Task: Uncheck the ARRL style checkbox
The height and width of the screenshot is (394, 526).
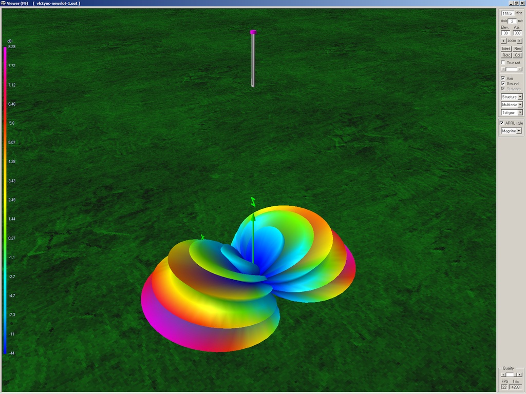Action: click(502, 123)
